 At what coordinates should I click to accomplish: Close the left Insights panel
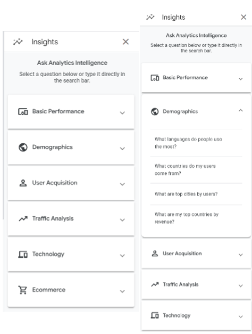[x=125, y=42]
